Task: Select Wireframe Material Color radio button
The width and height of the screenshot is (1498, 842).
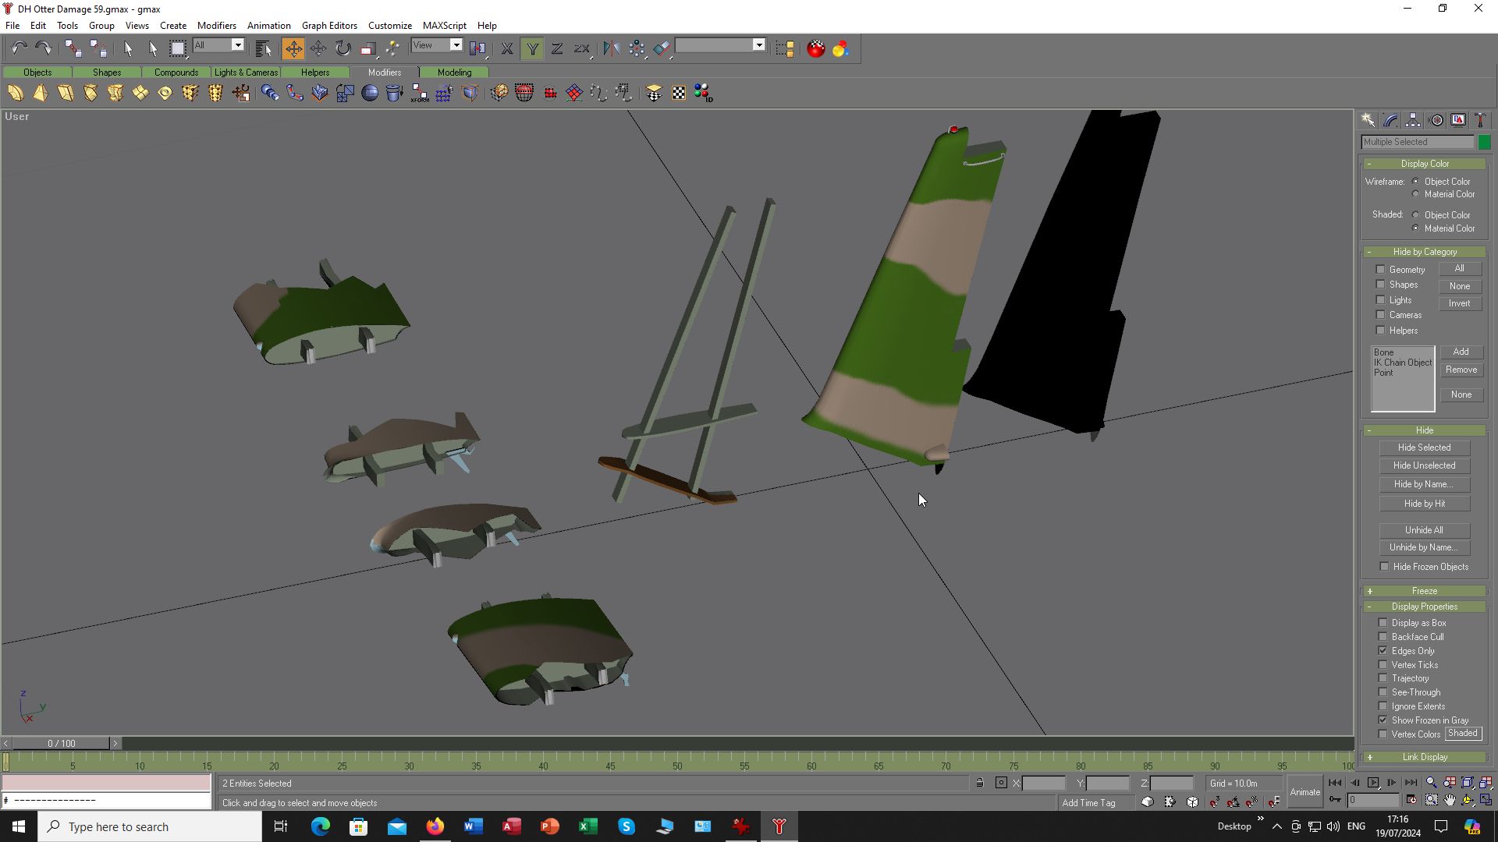Action: (1416, 194)
